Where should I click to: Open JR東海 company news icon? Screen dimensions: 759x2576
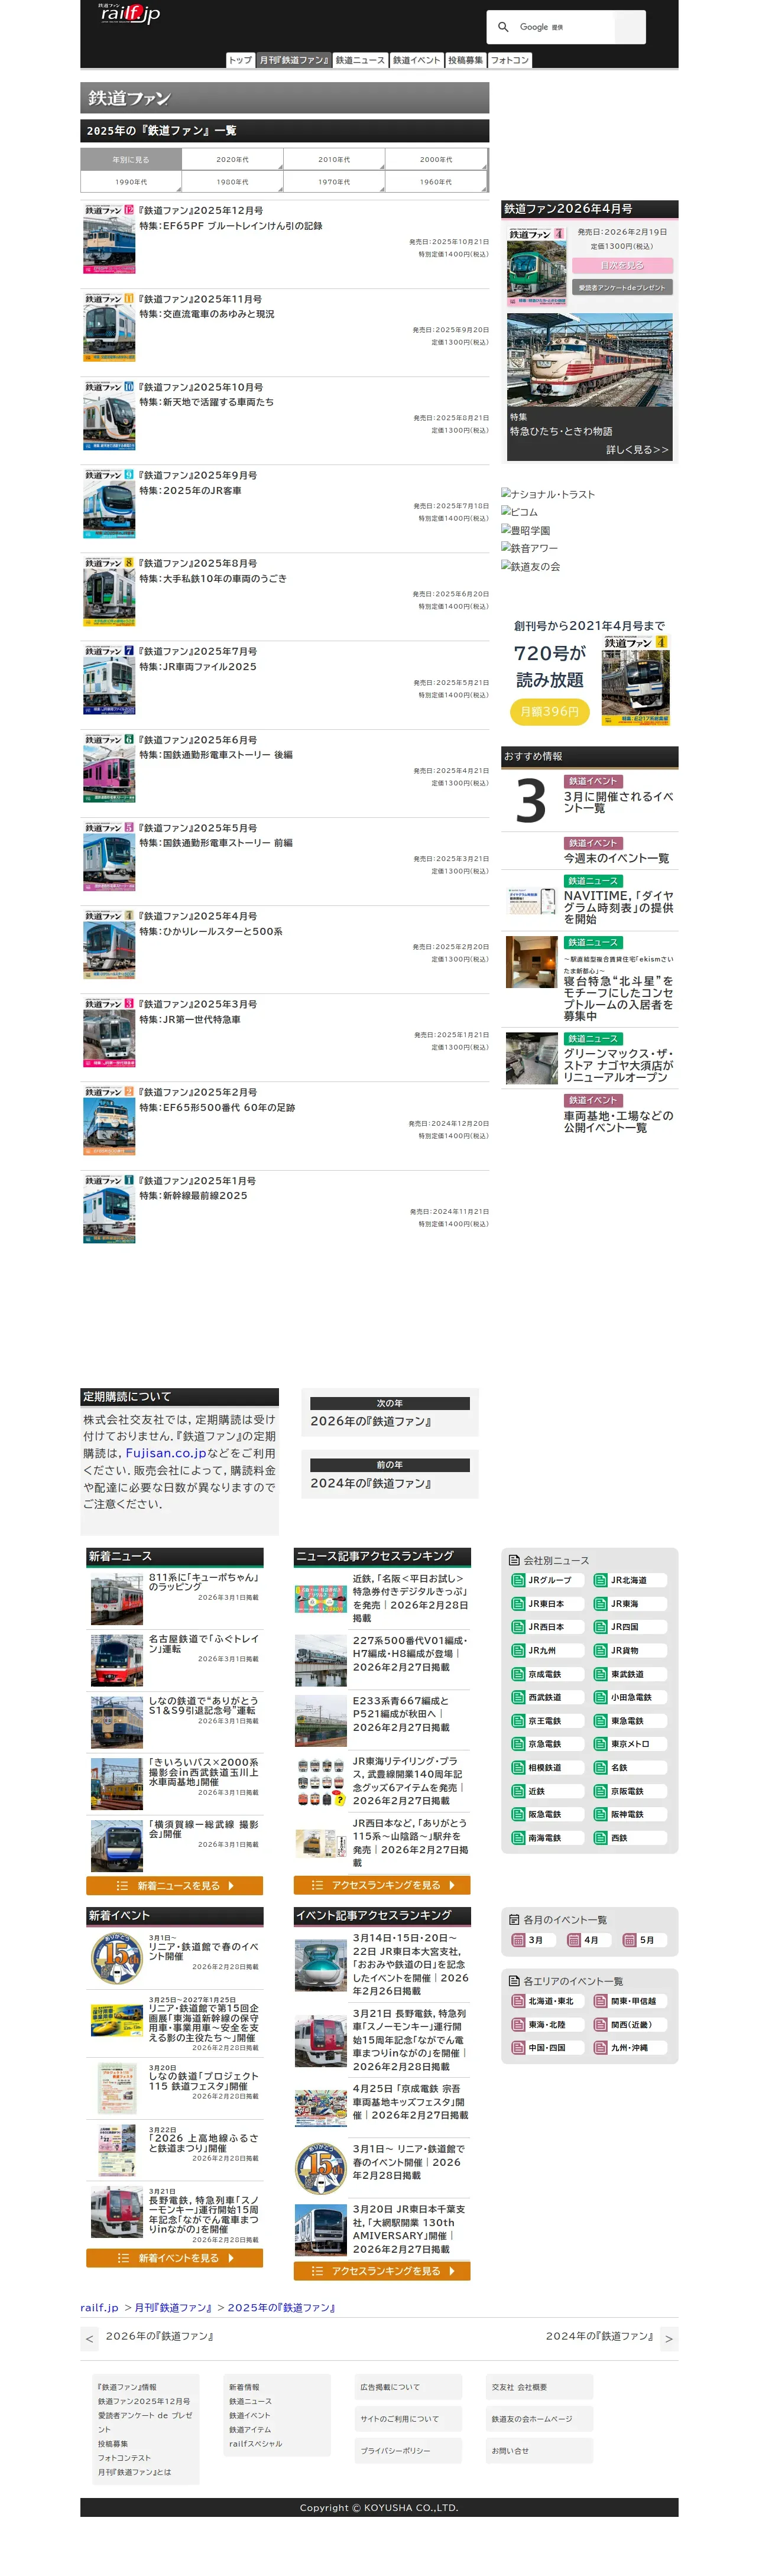pyautogui.click(x=600, y=1603)
